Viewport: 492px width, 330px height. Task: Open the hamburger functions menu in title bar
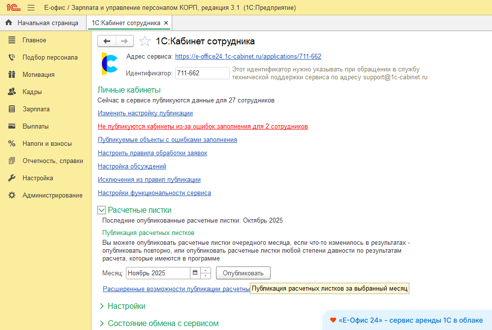pyautogui.click(x=31, y=7)
